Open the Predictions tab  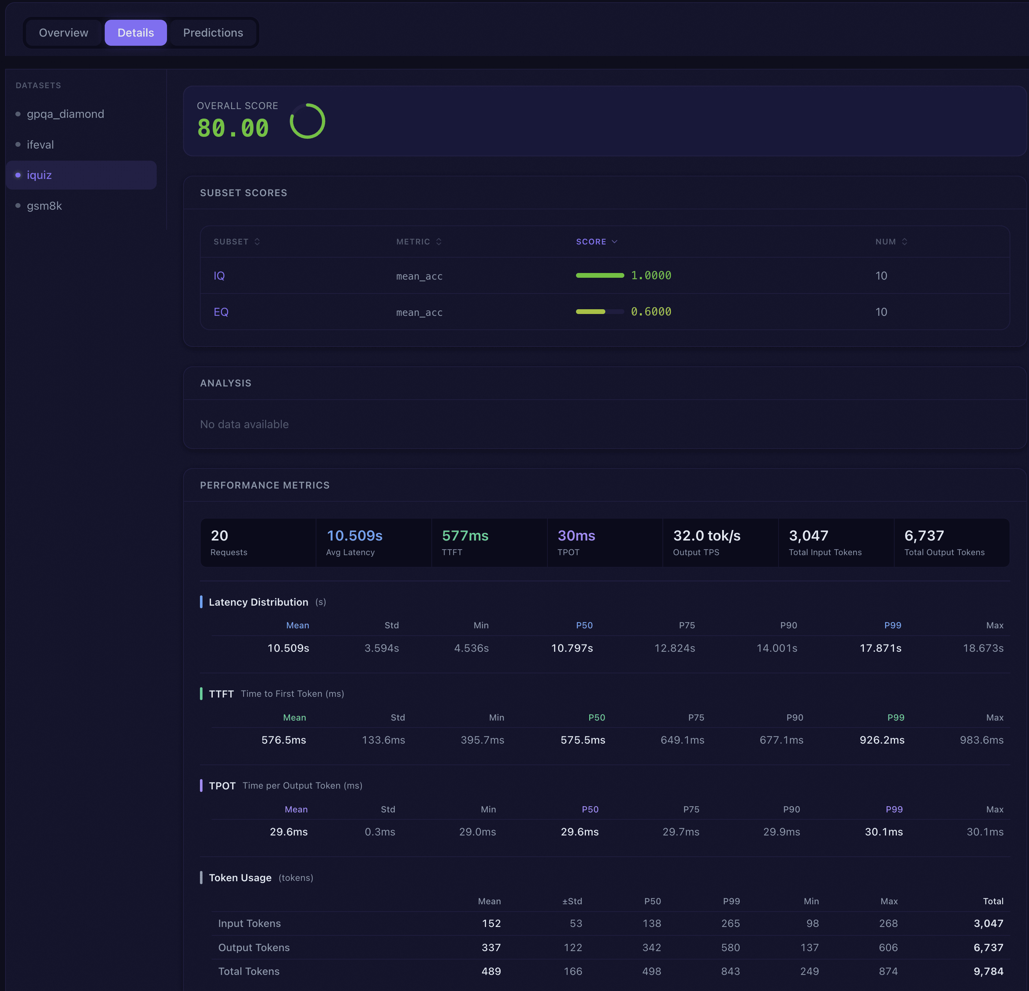pyautogui.click(x=213, y=33)
